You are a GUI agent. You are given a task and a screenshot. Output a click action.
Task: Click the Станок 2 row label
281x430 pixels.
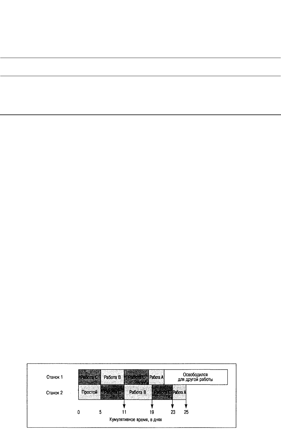click(x=54, y=392)
